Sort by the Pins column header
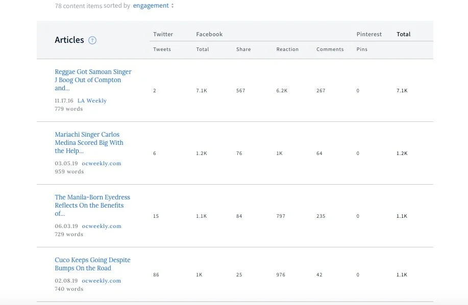468x305 pixels. click(362, 49)
